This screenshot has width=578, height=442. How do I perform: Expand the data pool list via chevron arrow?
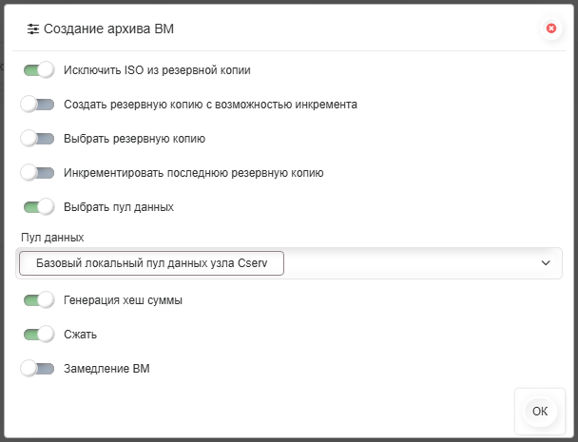coord(546,263)
